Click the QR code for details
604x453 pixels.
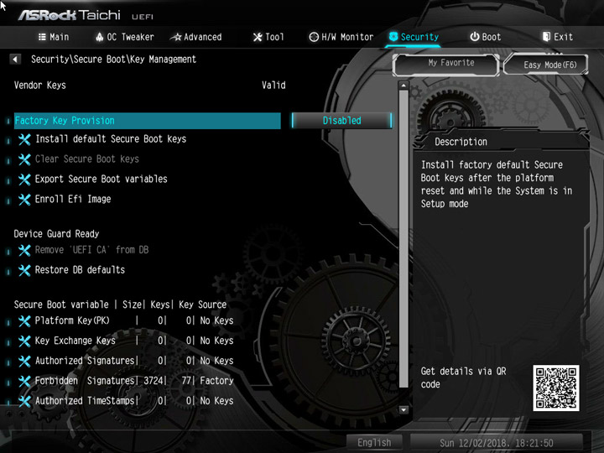point(556,388)
